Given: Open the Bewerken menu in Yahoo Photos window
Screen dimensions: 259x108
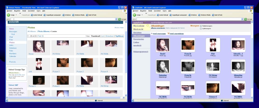Looking at the screenshot, I should coord(17,11).
